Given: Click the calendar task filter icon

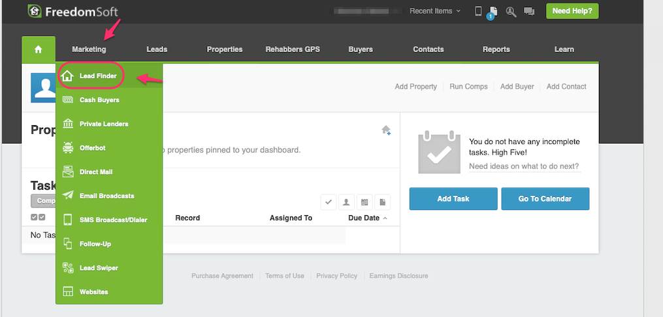Looking at the screenshot, I should (x=364, y=202).
